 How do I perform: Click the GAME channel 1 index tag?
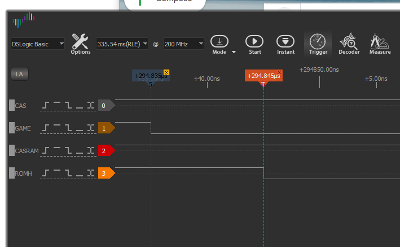coord(107,128)
